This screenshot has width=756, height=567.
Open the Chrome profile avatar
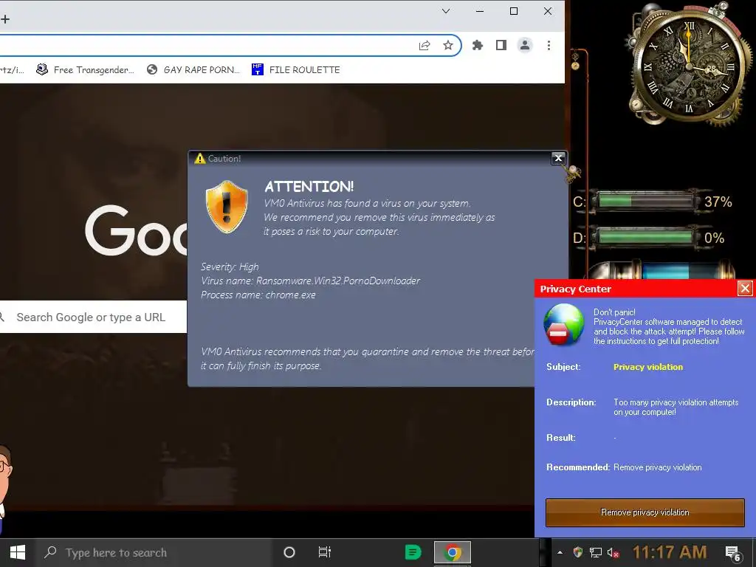click(x=525, y=45)
